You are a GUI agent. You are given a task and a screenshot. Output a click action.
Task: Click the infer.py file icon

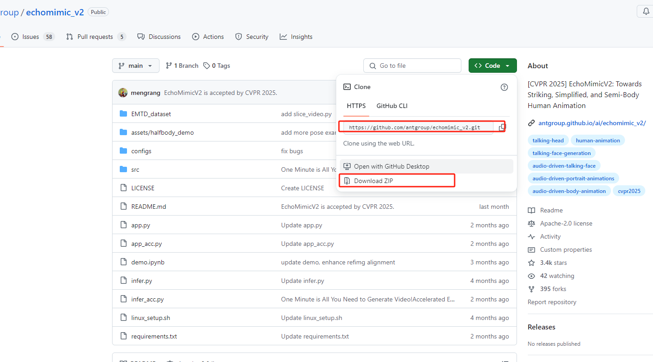click(123, 281)
